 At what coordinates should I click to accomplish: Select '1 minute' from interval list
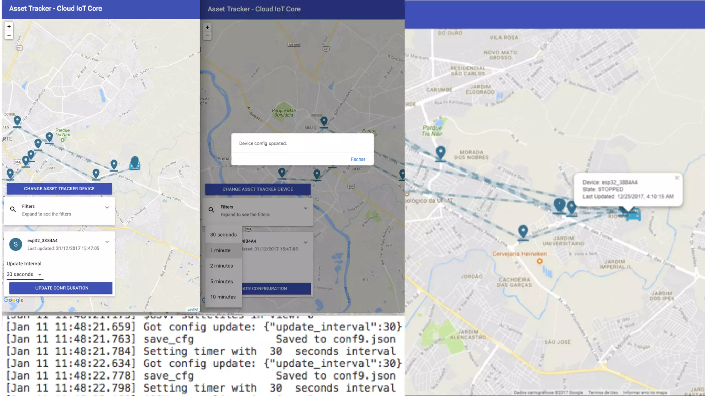click(x=220, y=250)
